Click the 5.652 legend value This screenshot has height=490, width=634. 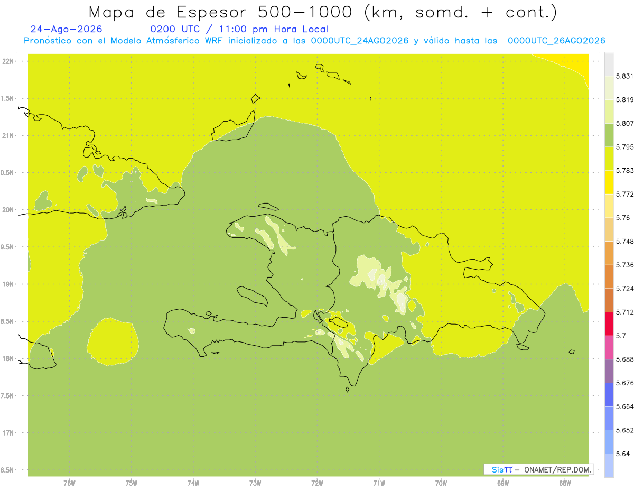pyautogui.click(x=624, y=430)
